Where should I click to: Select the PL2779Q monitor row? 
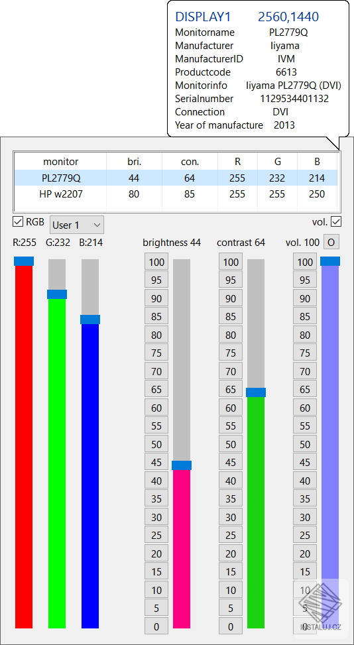(x=176, y=178)
